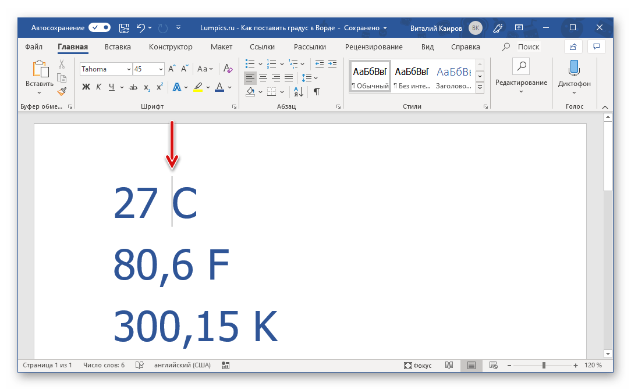Toggle show paragraph marks ¶

point(317,92)
